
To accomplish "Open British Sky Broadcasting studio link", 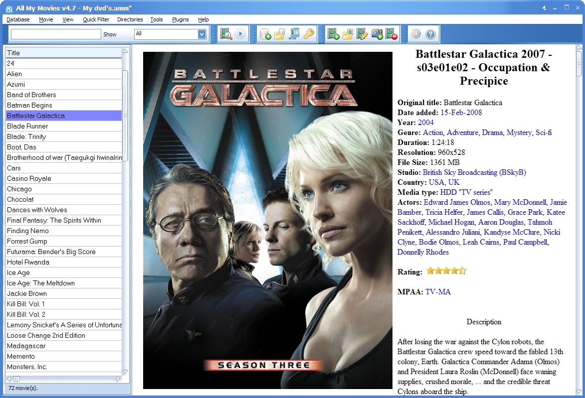I will point(474,172).
